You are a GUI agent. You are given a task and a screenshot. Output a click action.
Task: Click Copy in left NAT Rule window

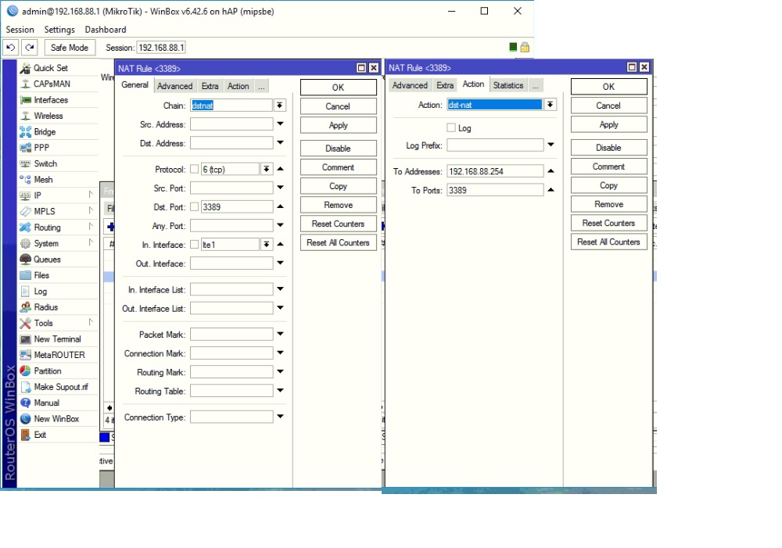coord(338,186)
